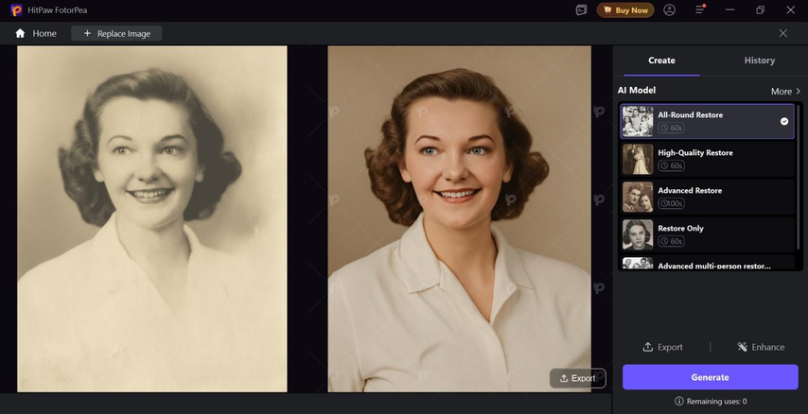The image size is (808, 414).
Task: Select the All-Round Restore model
Action: 708,122
